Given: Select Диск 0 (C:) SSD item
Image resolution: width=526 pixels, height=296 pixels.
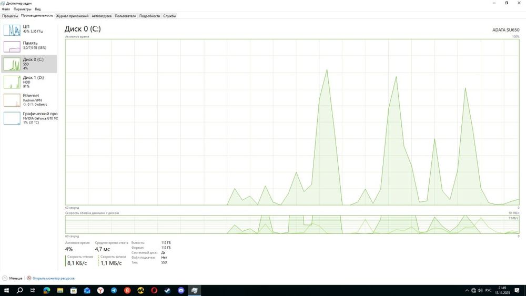Looking at the screenshot, I should pos(29,64).
